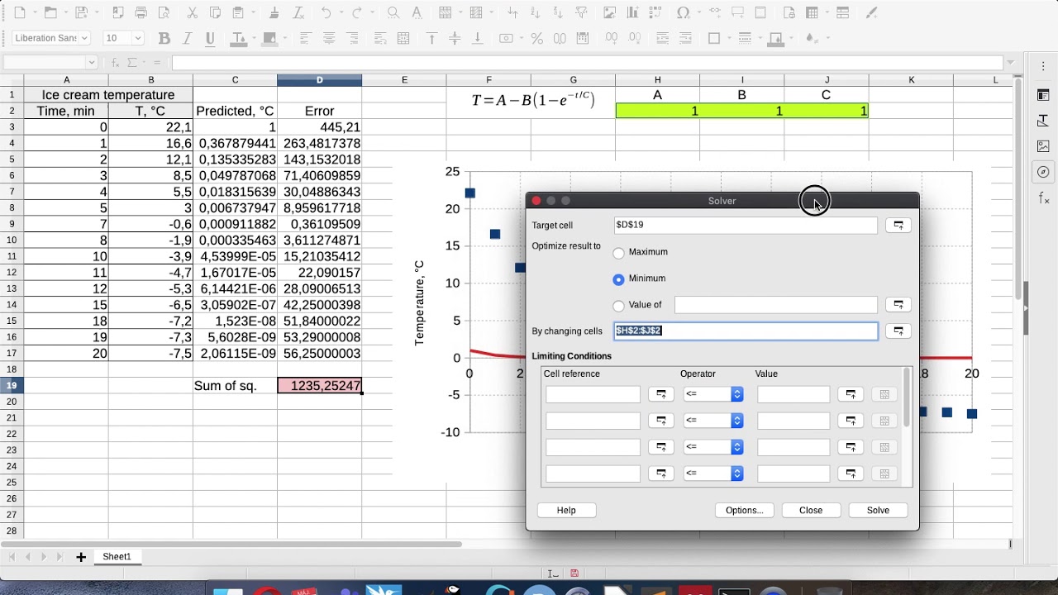Select the Sum of sq. result cell D19

[320, 386]
